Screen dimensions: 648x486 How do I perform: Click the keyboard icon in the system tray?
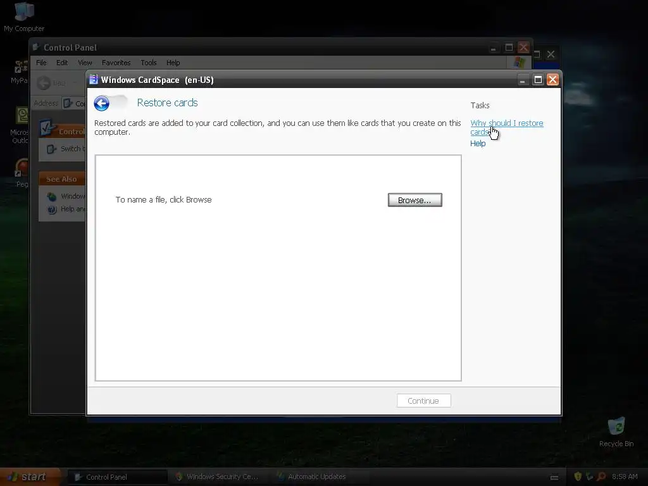[554, 478]
